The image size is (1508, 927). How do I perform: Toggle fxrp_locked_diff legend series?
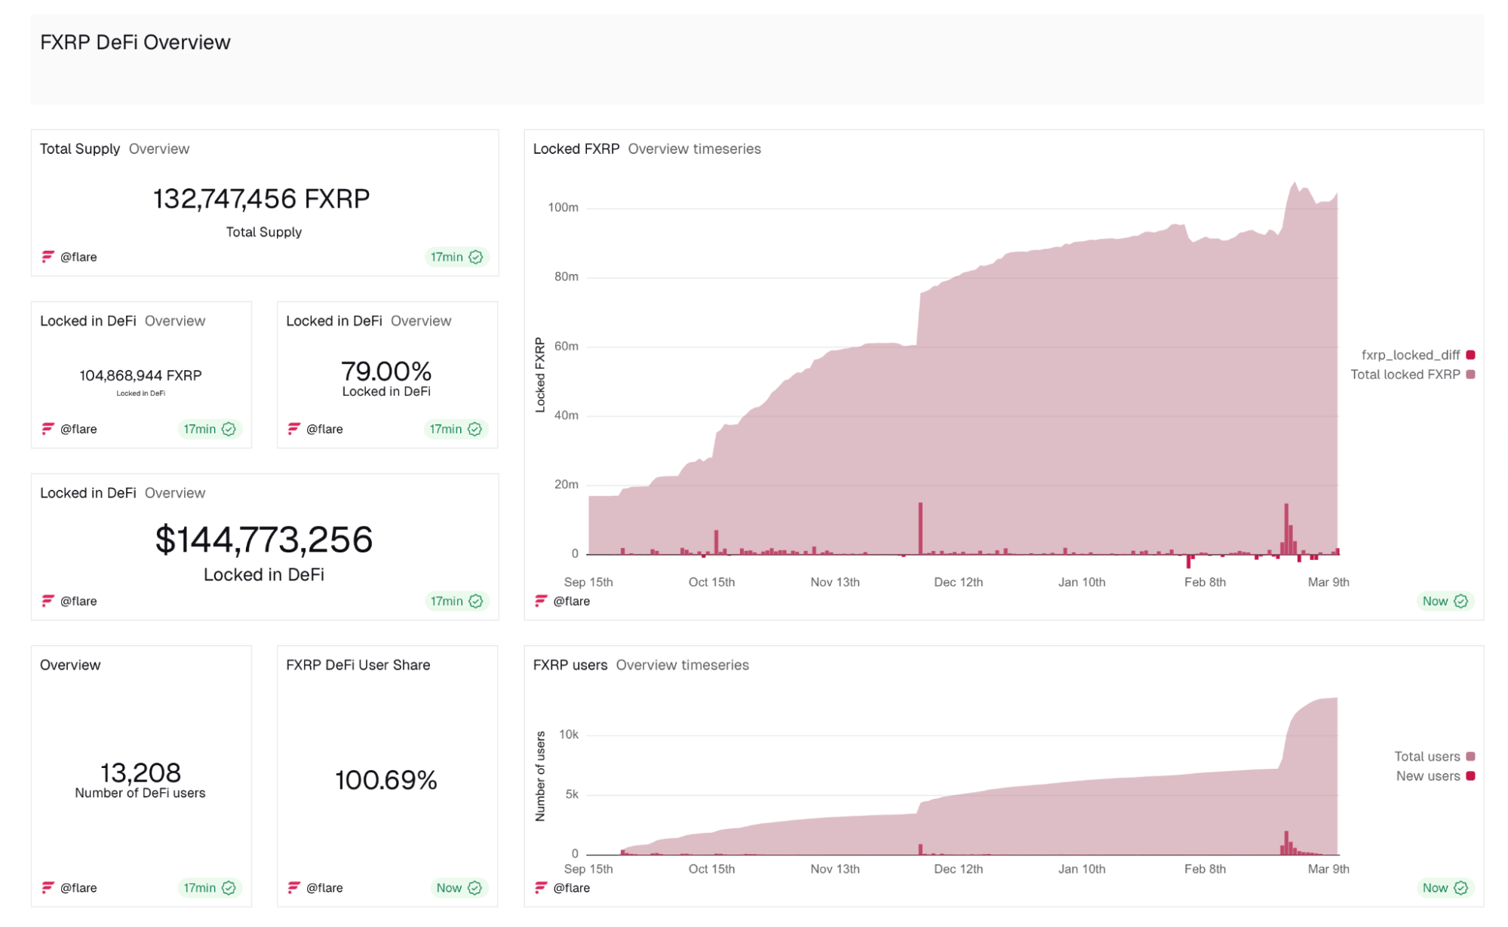click(1411, 355)
